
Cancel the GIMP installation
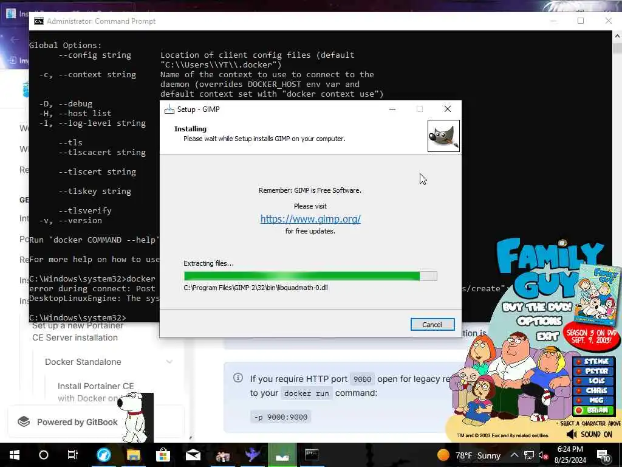click(432, 325)
